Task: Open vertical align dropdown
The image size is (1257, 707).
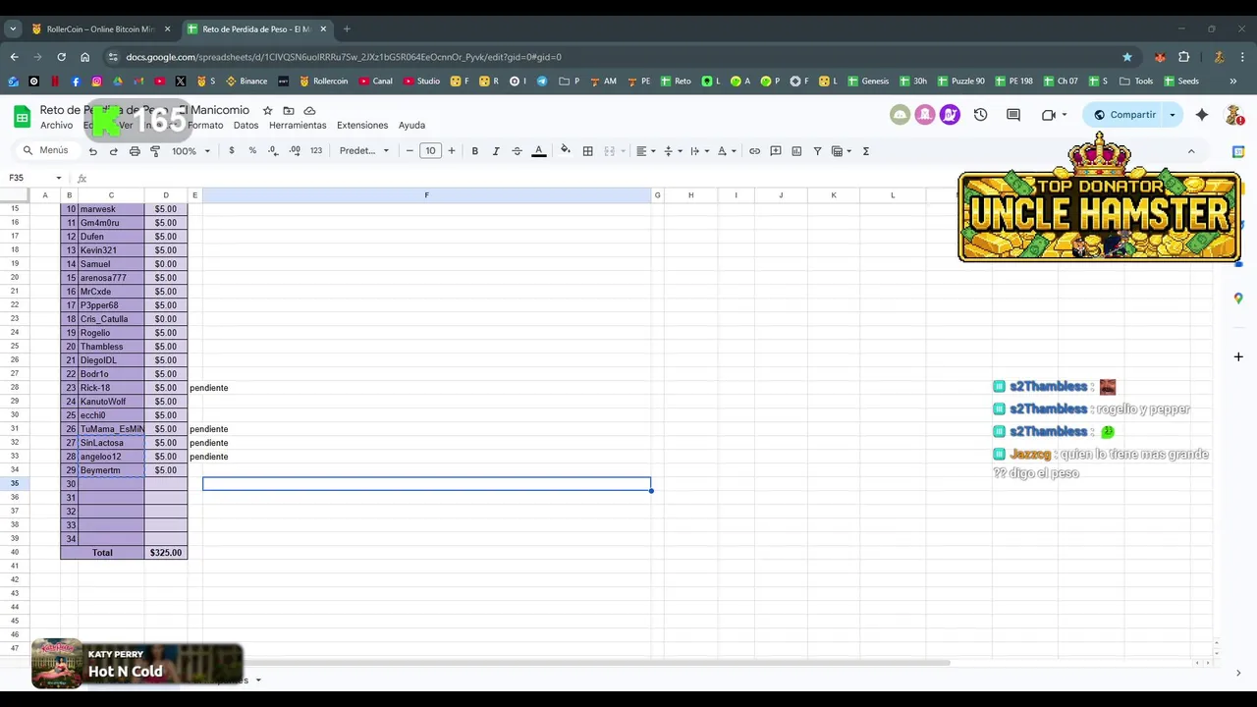Action: tap(672, 151)
